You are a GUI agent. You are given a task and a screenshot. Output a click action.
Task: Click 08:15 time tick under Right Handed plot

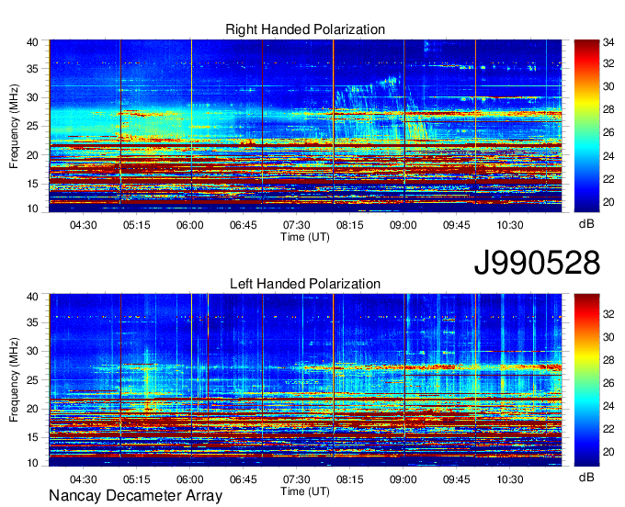click(x=350, y=225)
